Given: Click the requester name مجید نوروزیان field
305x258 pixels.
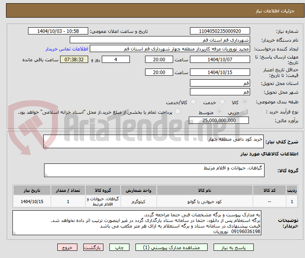Looking at the screenshot, I should 170,49.
